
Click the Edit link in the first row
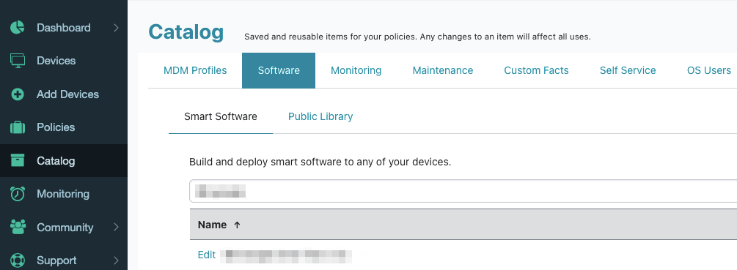tap(206, 255)
